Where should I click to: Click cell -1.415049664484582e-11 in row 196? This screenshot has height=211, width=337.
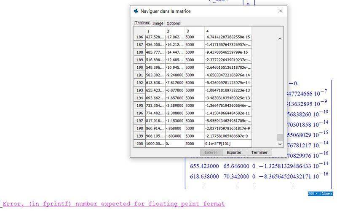[228, 113]
